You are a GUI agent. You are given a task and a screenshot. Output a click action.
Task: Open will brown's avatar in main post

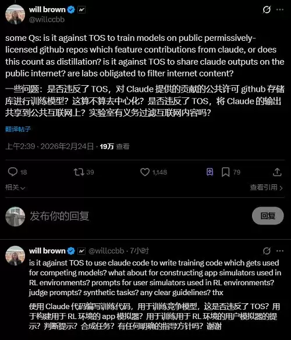15,15
